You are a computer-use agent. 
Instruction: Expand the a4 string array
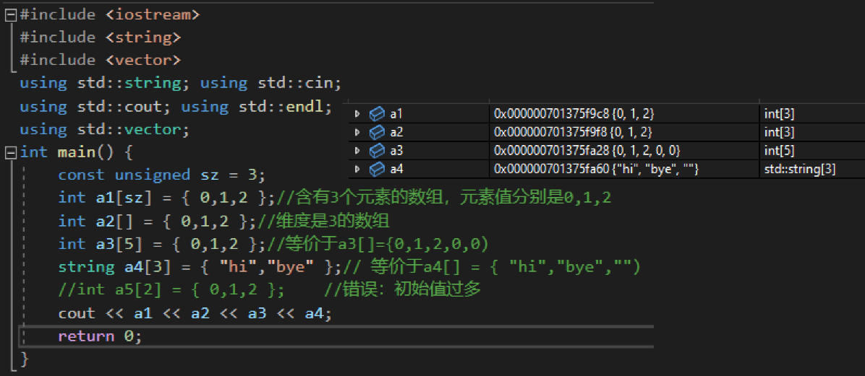(357, 170)
